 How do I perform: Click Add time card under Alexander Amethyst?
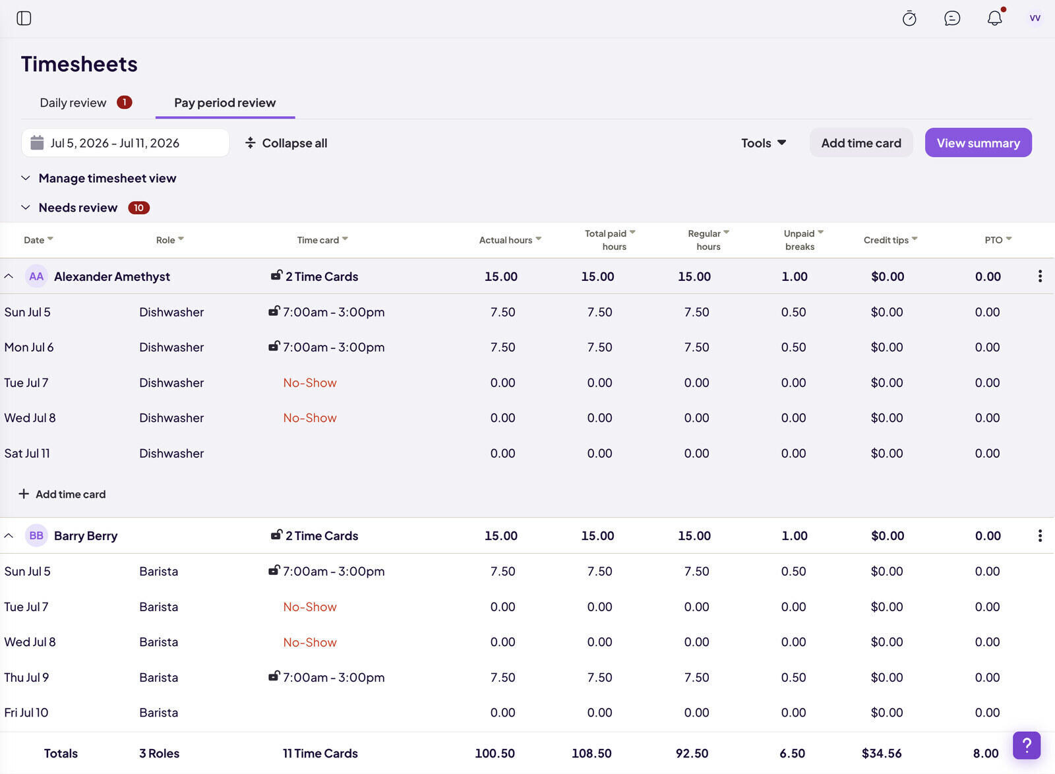pos(62,494)
